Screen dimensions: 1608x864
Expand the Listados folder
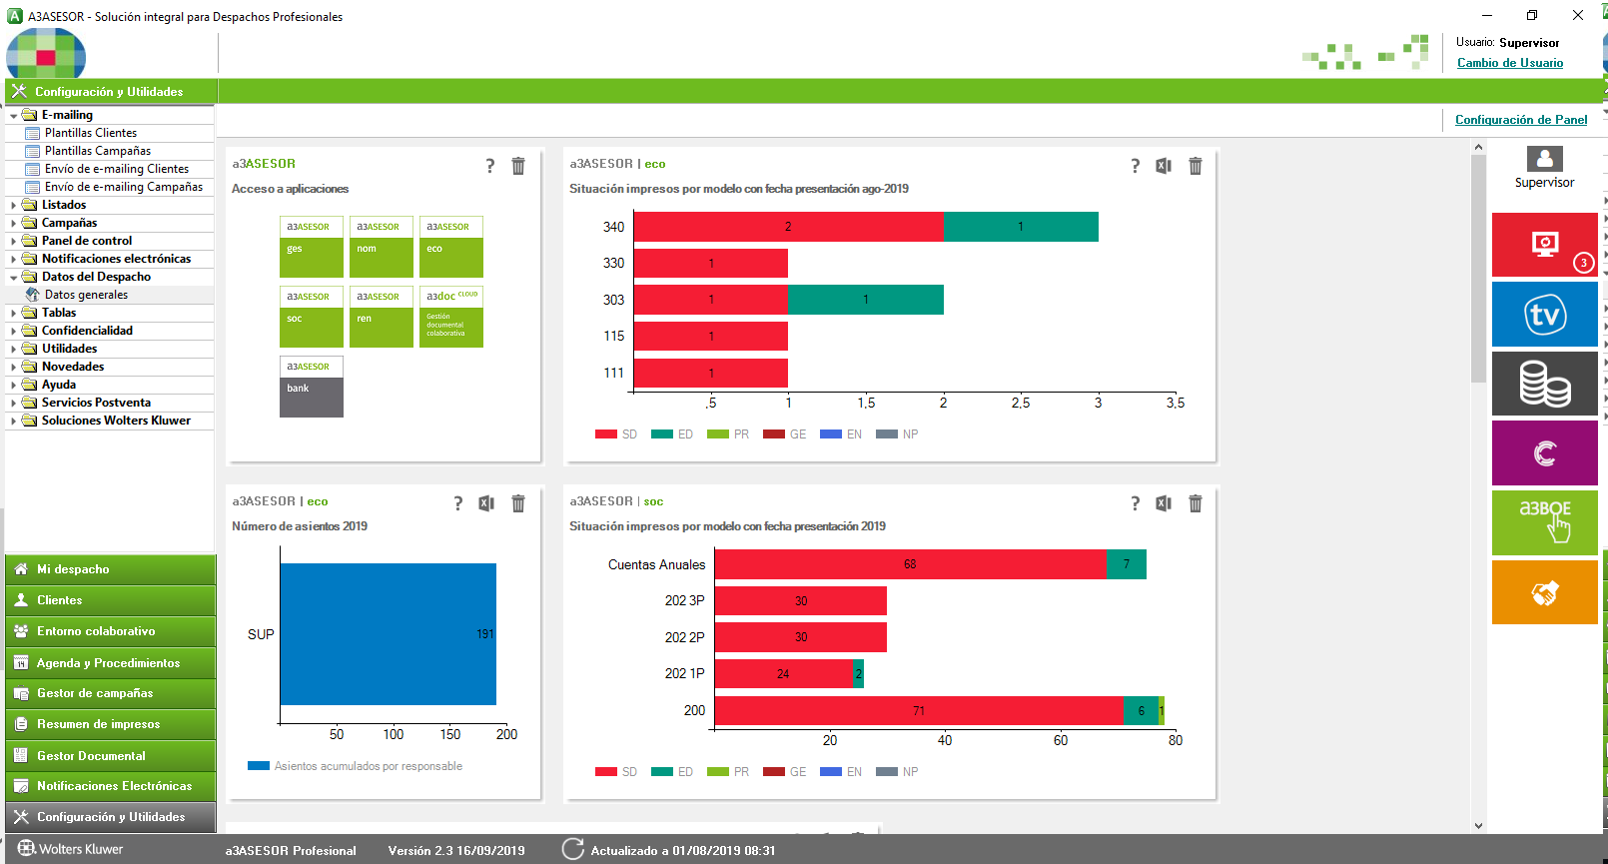(x=13, y=205)
